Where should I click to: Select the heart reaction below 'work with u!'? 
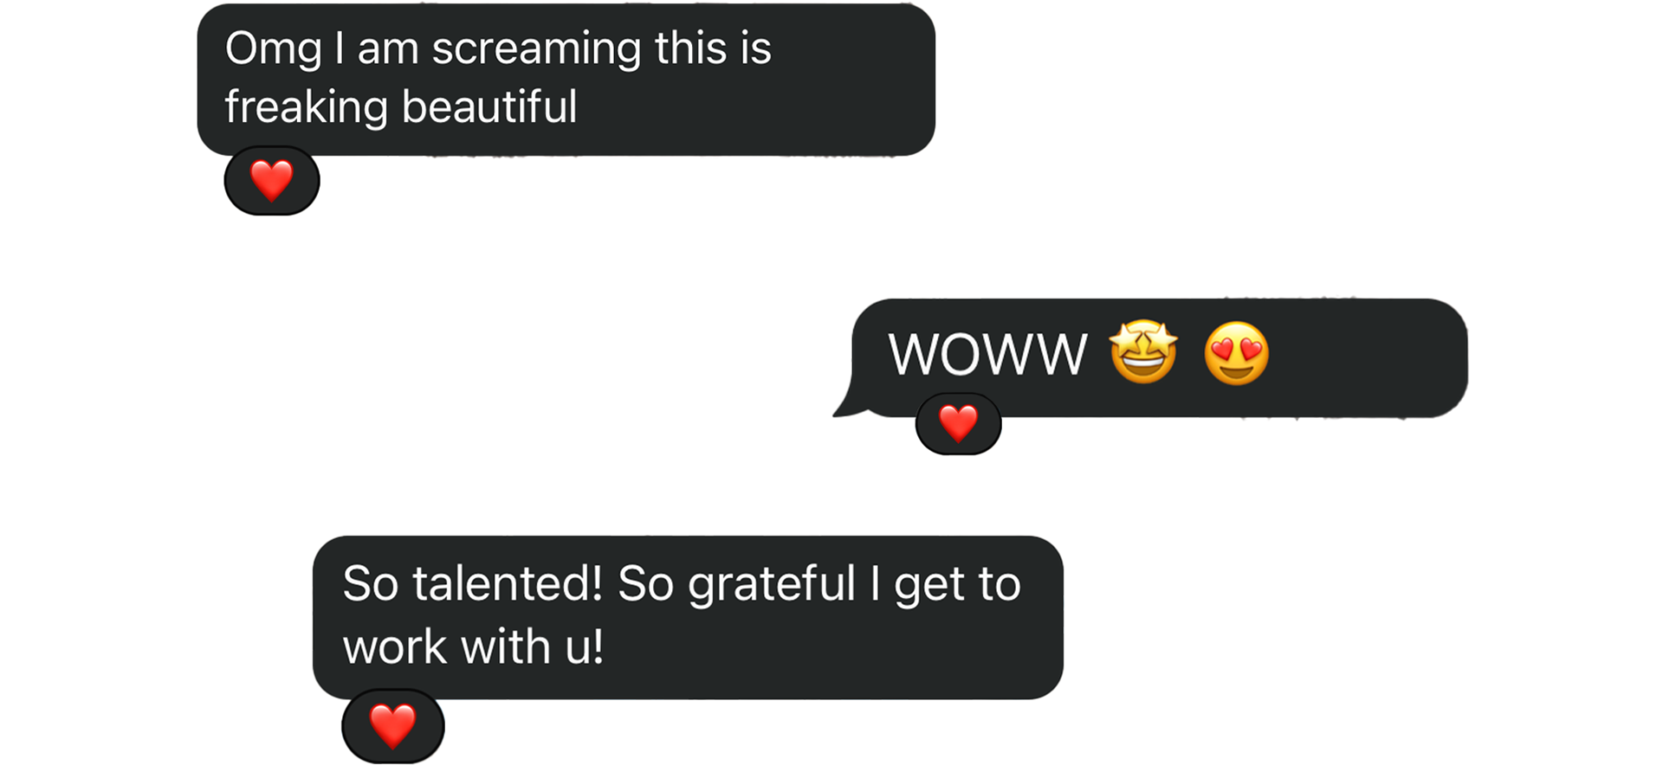393,725
